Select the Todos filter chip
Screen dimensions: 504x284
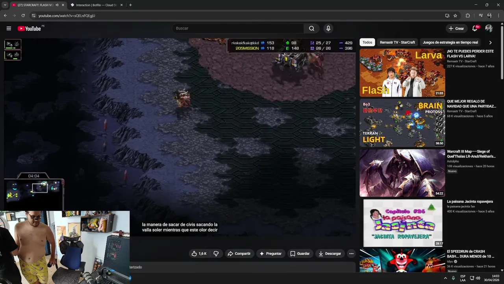click(367, 42)
